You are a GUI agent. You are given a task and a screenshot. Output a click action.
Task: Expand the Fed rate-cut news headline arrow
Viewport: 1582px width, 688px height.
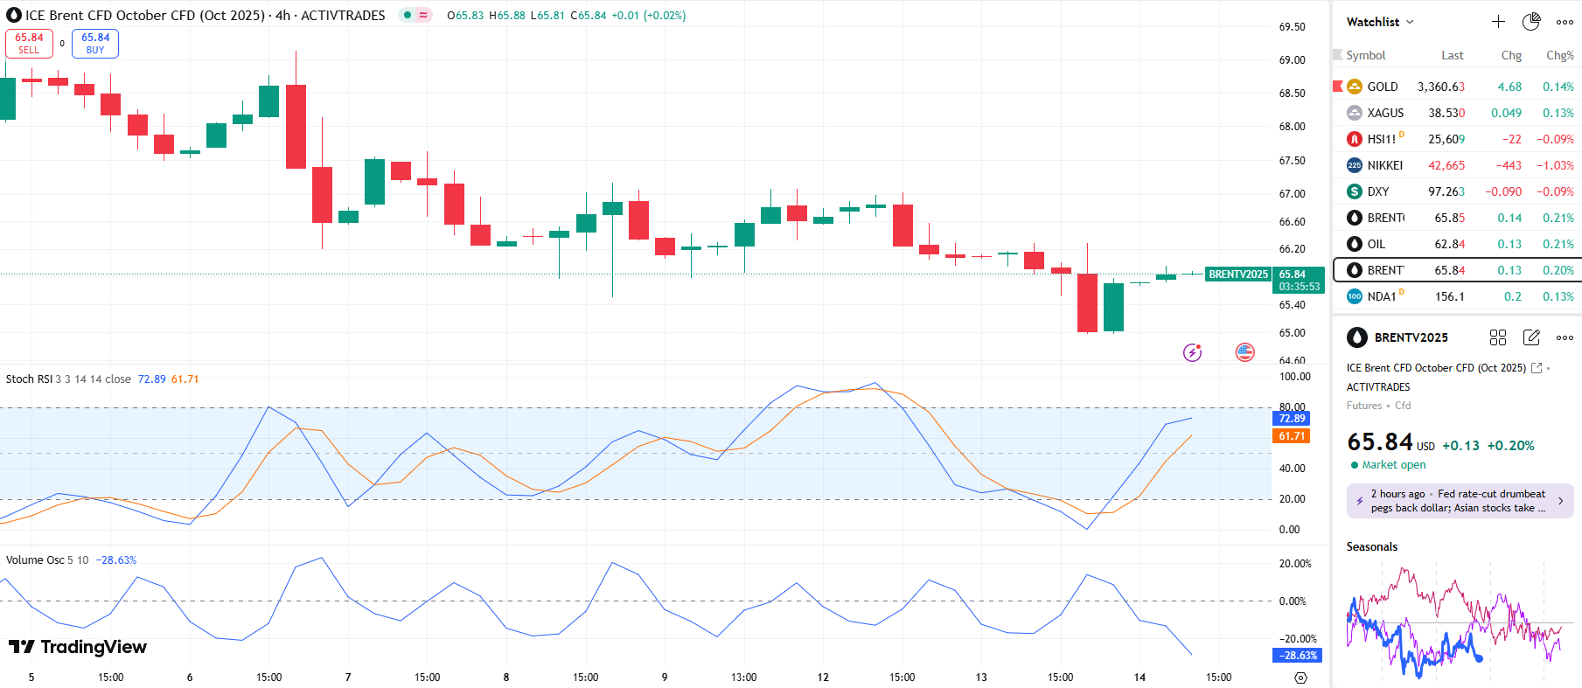point(1560,501)
